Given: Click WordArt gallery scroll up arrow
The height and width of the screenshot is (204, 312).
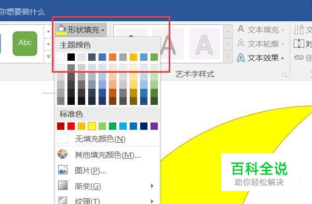Looking at the screenshot, I should coord(228,32).
